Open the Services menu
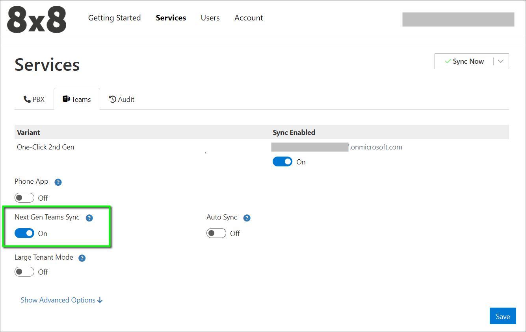Screen dimensions: 526x332 [171, 18]
